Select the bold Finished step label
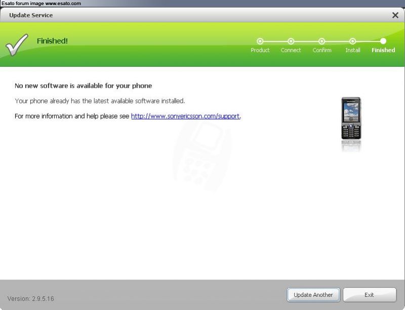The width and height of the screenshot is (405, 310). [x=383, y=50]
